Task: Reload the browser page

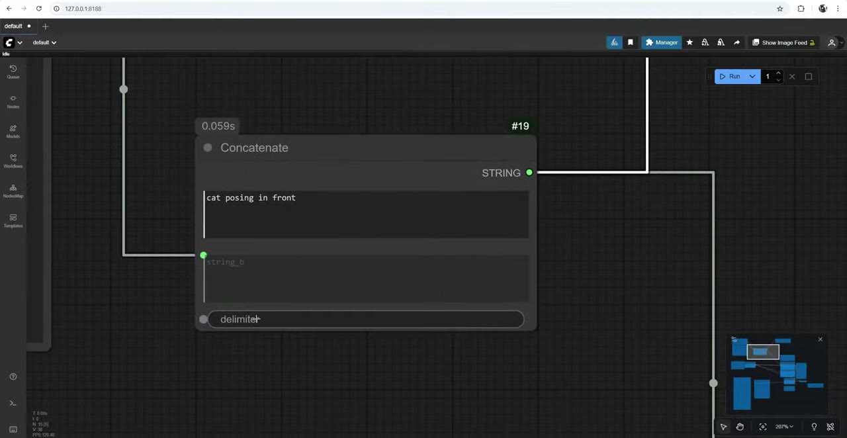Action: pos(38,9)
